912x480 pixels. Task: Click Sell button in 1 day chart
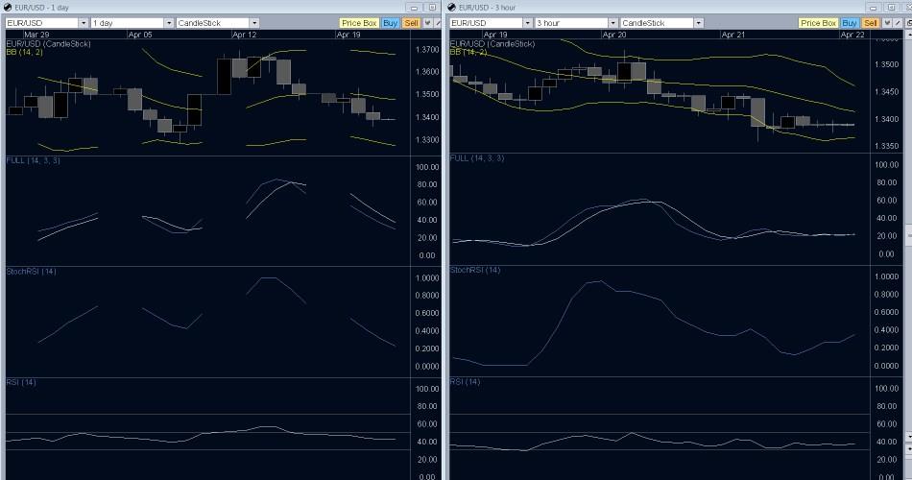click(411, 23)
